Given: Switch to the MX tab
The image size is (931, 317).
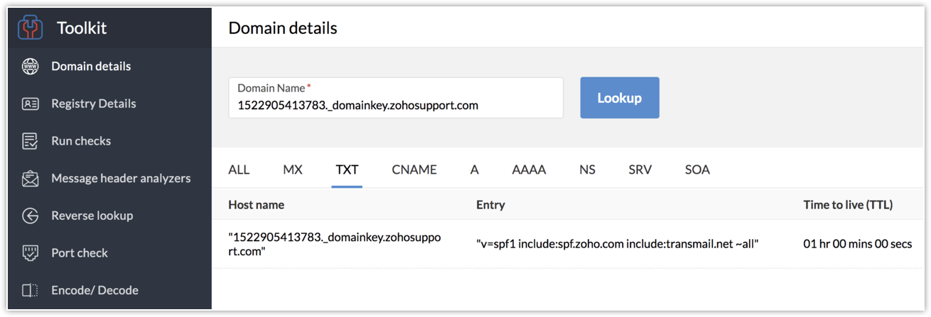Looking at the screenshot, I should [293, 169].
